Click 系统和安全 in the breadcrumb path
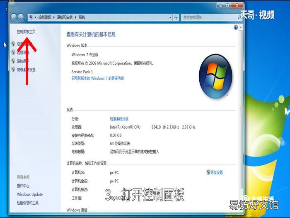This screenshot has height=218, width=290. click(65, 17)
